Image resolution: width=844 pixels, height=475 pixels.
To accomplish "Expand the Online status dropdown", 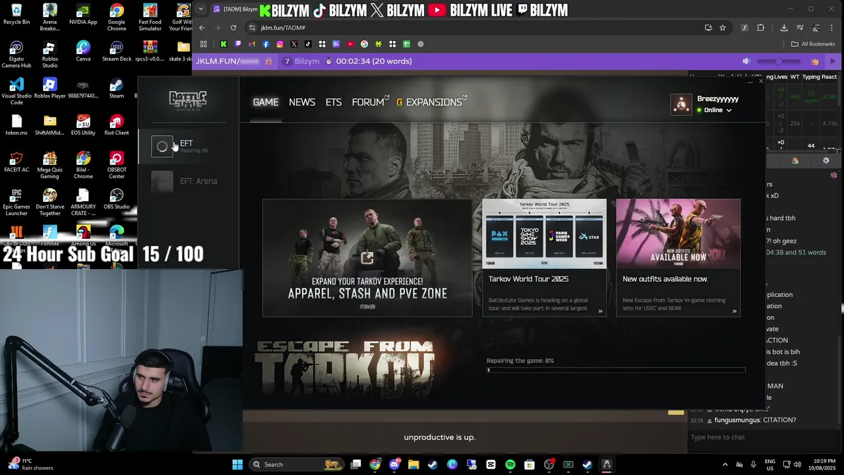I will 714,110.
